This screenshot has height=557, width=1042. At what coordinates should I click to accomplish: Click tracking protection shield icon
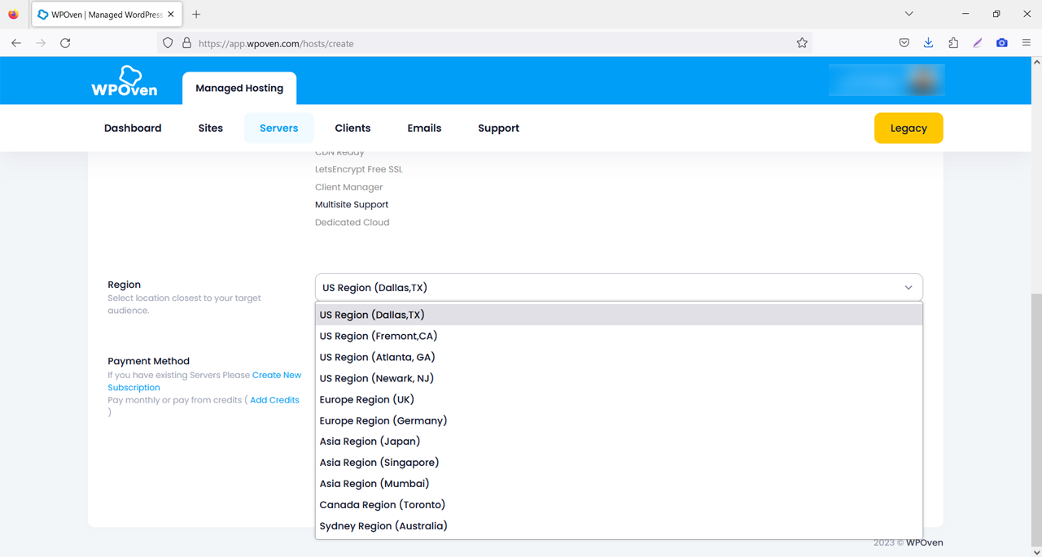point(168,43)
